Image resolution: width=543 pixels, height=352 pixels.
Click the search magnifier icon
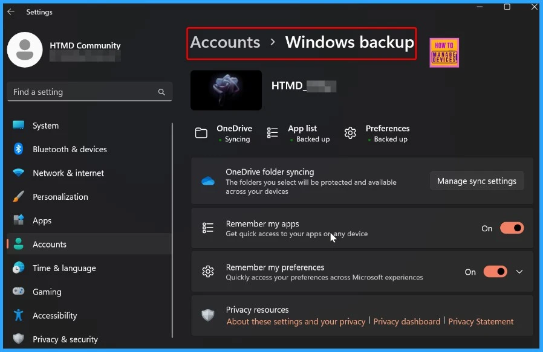[161, 92]
